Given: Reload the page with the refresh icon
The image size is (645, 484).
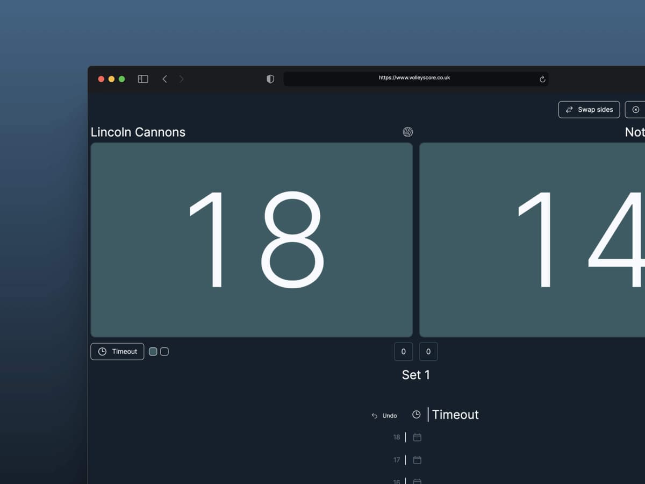Looking at the screenshot, I should pos(542,79).
